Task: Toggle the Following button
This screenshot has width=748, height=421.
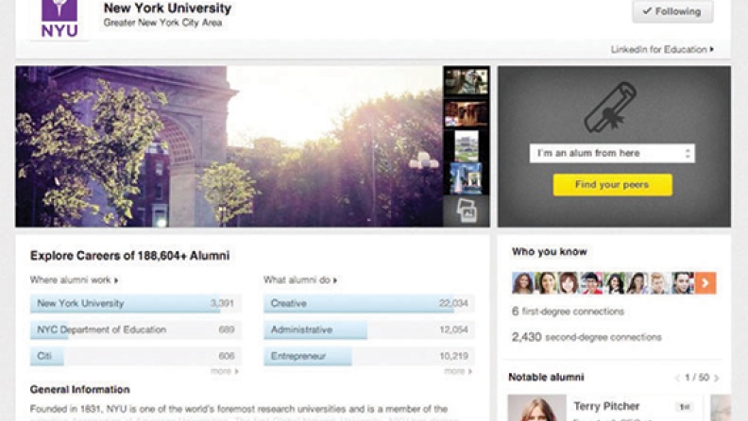Action: click(x=672, y=11)
